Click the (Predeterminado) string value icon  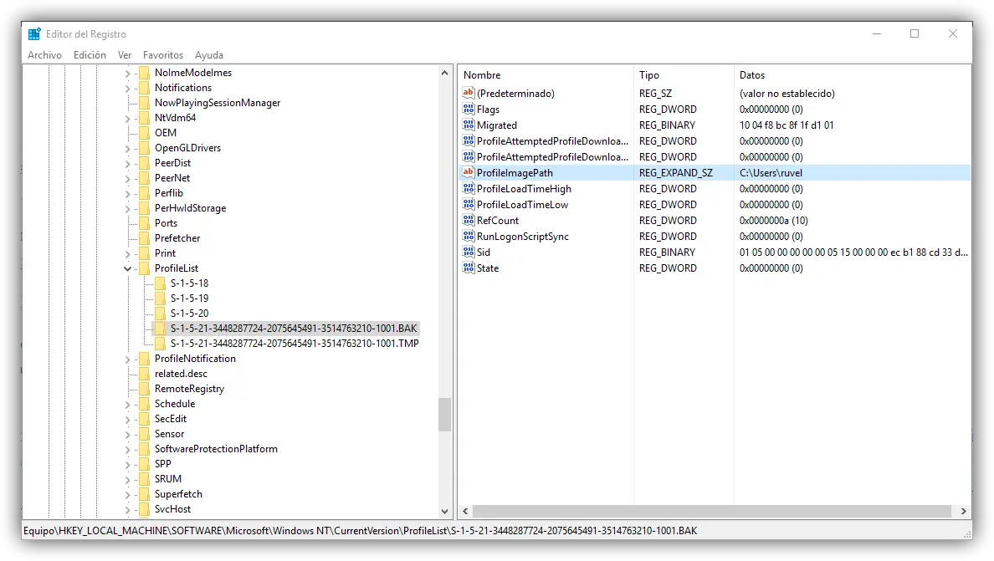[x=469, y=93]
